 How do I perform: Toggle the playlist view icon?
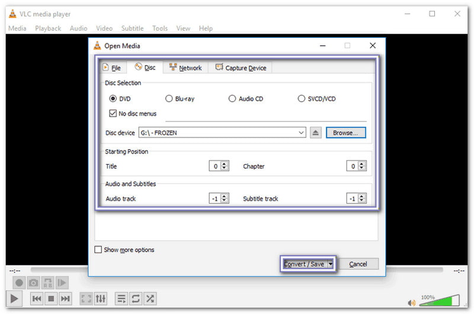121,299
